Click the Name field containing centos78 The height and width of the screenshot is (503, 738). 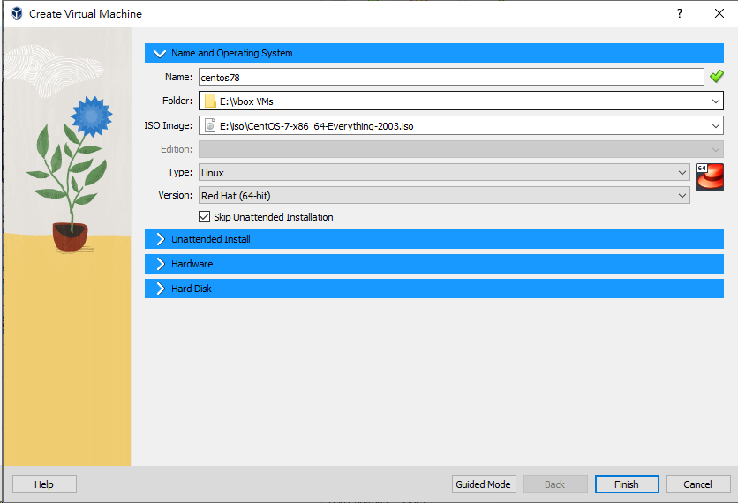pos(450,77)
